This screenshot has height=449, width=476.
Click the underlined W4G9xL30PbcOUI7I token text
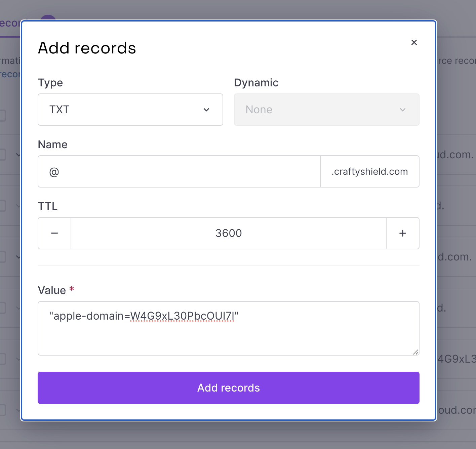[x=182, y=316]
